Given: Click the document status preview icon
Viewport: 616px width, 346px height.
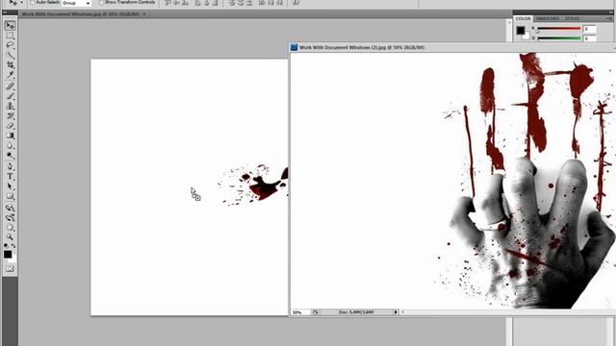Looking at the screenshot, I should pyautogui.click(x=316, y=312).
